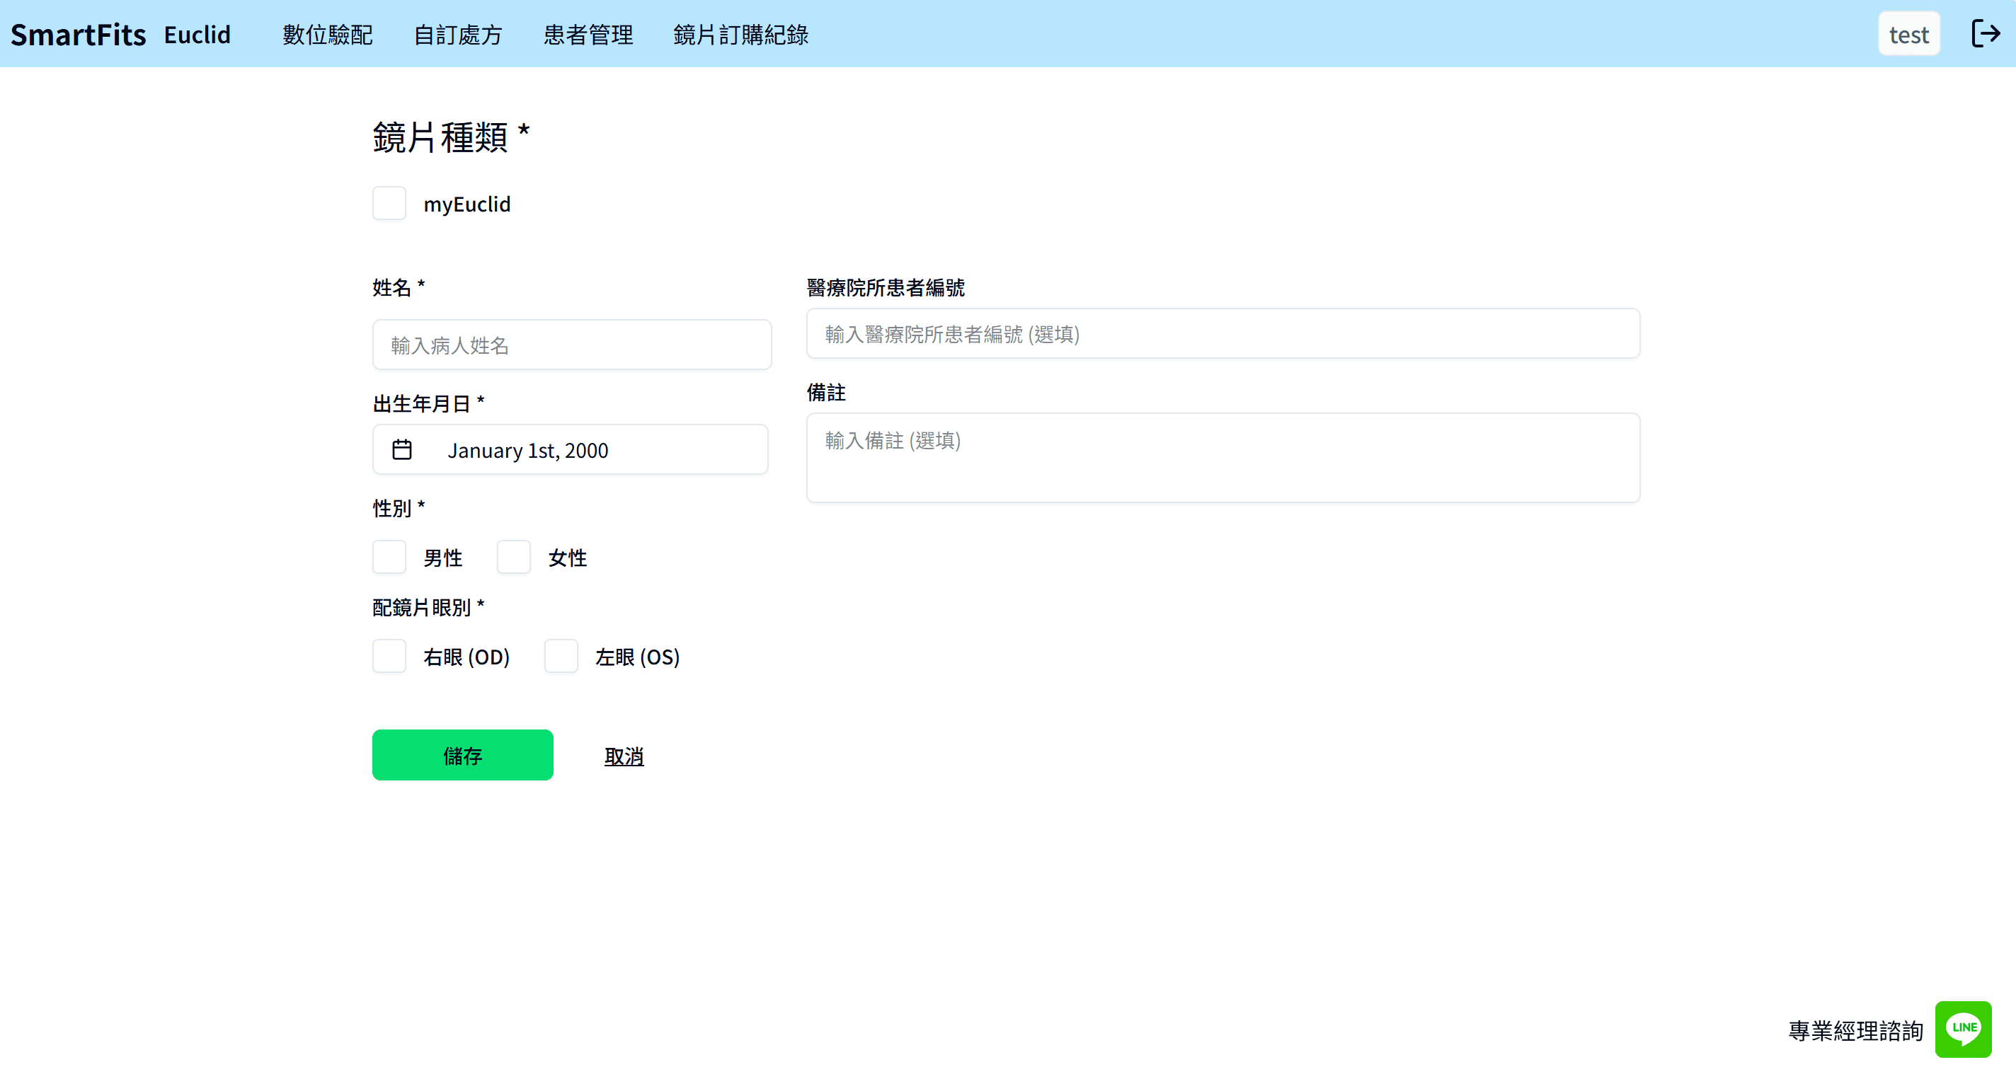Navigate to 患者管理 section
The image size is (2016, 1067).
(588, 34)
